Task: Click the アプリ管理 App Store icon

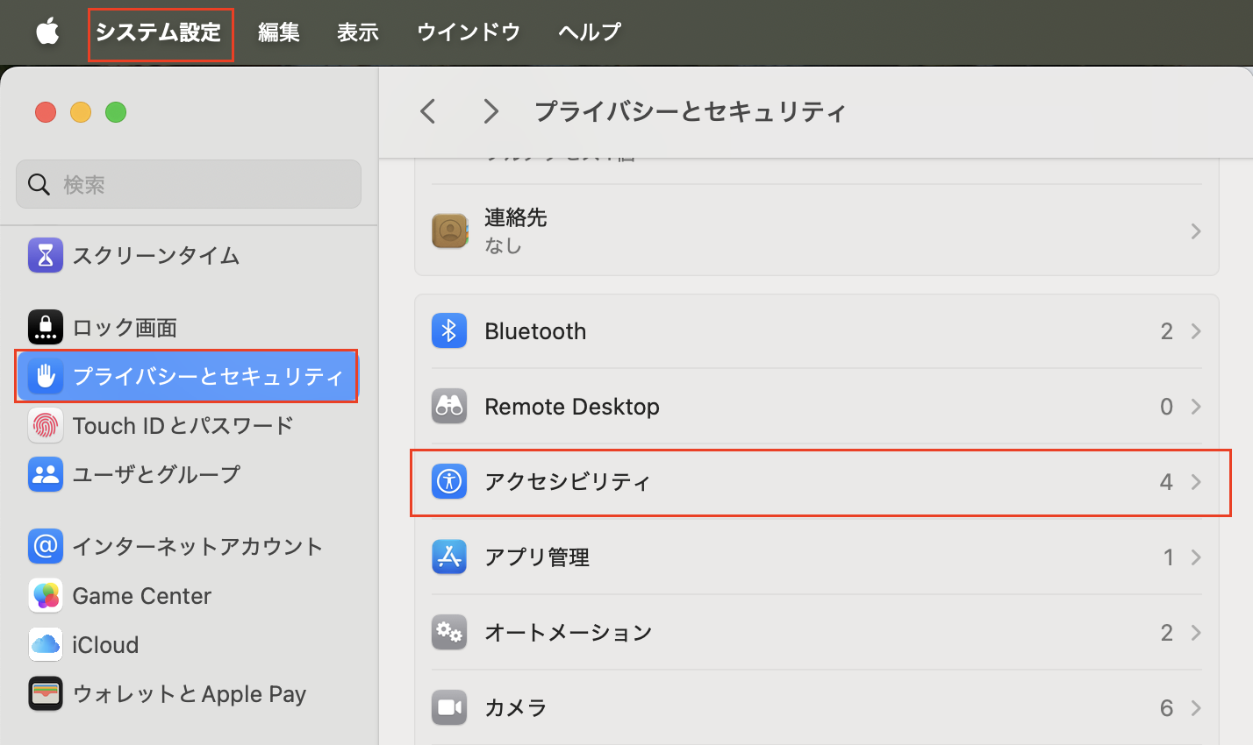Action: [x=449, y=557]
